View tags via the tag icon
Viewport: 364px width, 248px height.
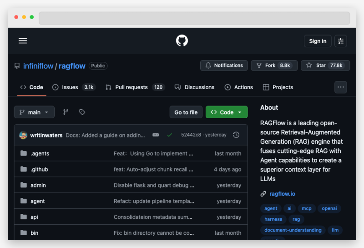coord(82,112)
